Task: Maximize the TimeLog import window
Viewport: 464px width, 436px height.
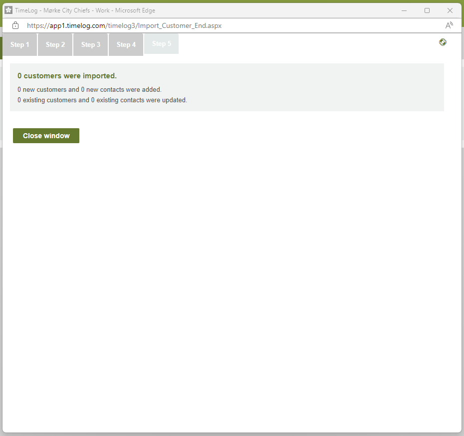Action: point(427,10)
